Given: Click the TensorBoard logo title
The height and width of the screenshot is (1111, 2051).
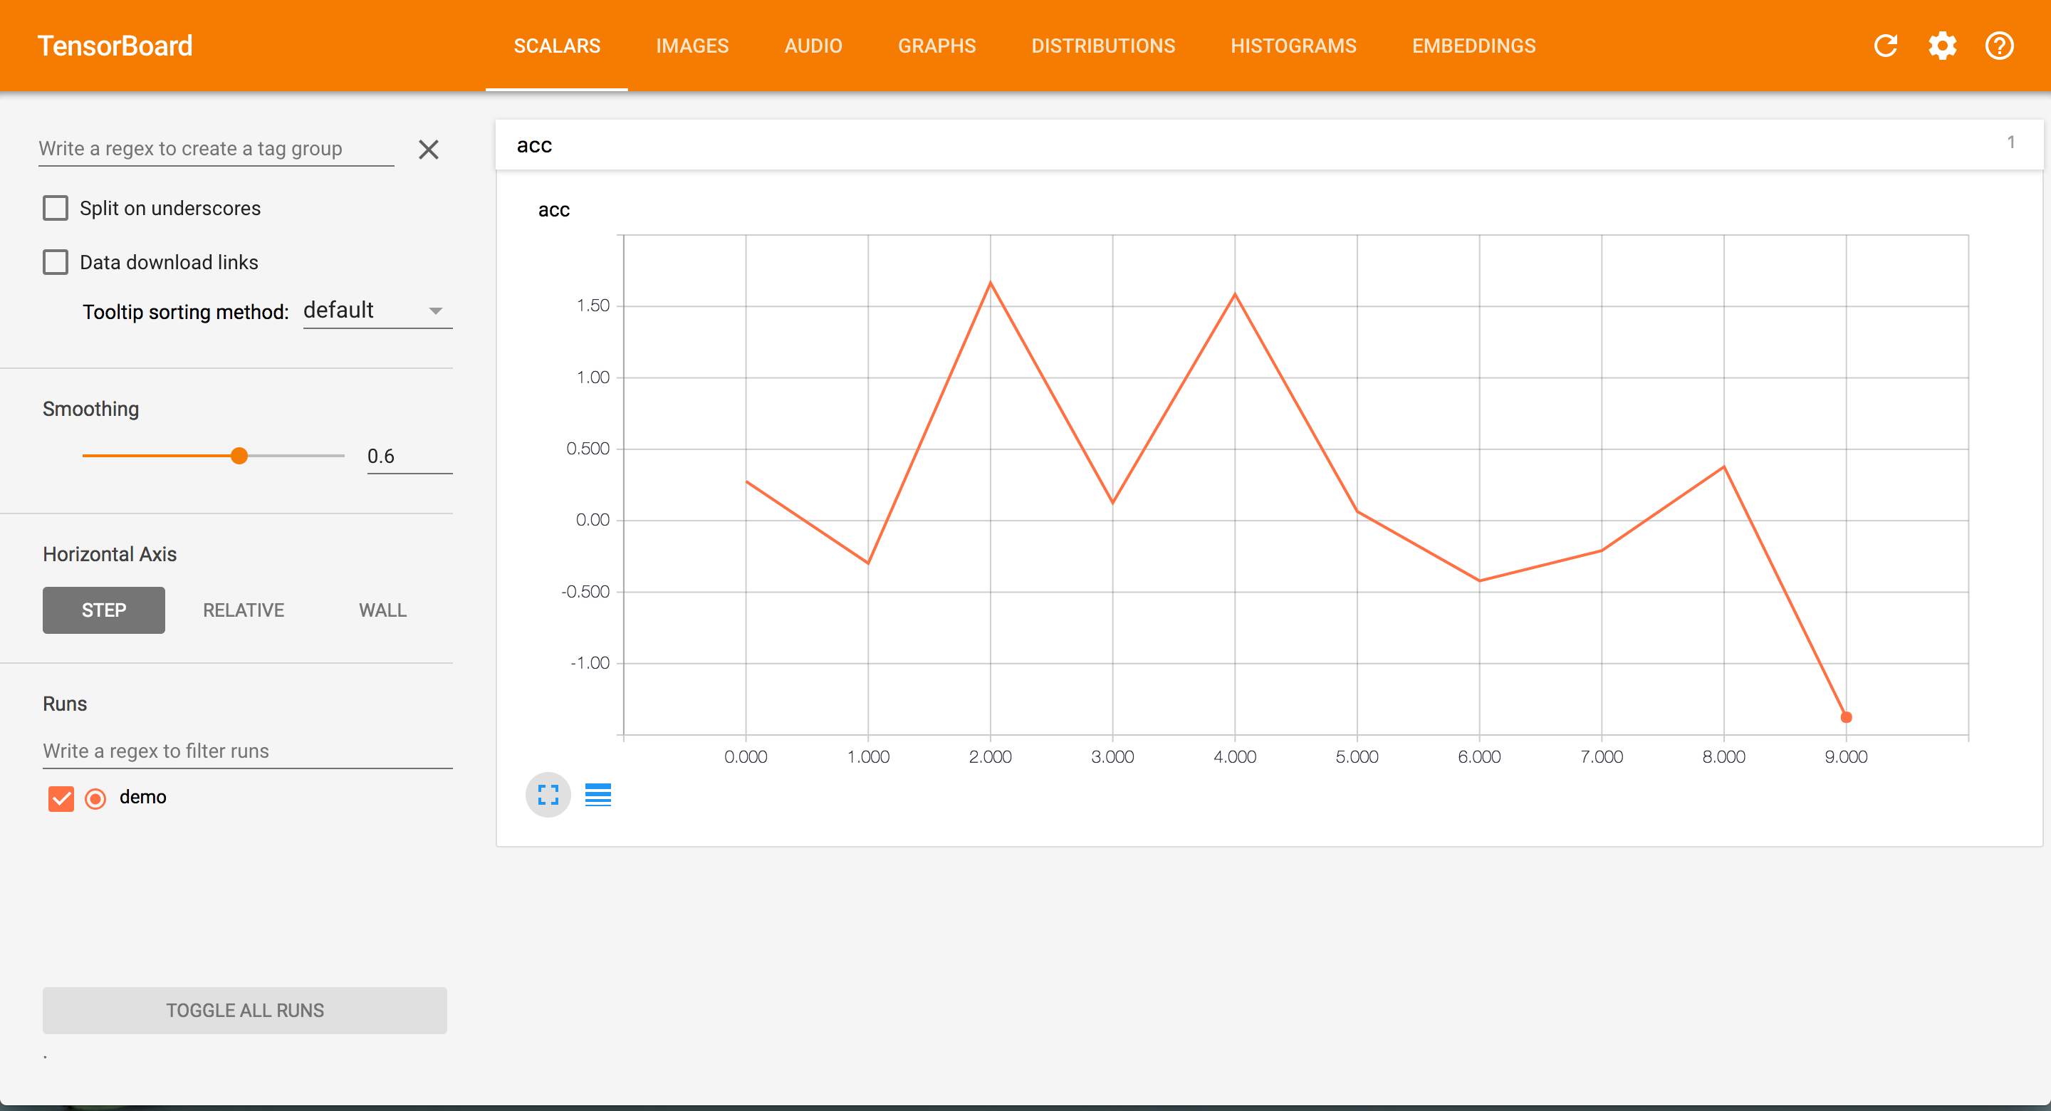Looking at the screenshot, I should pyautogui.click(x=115, y=46).
